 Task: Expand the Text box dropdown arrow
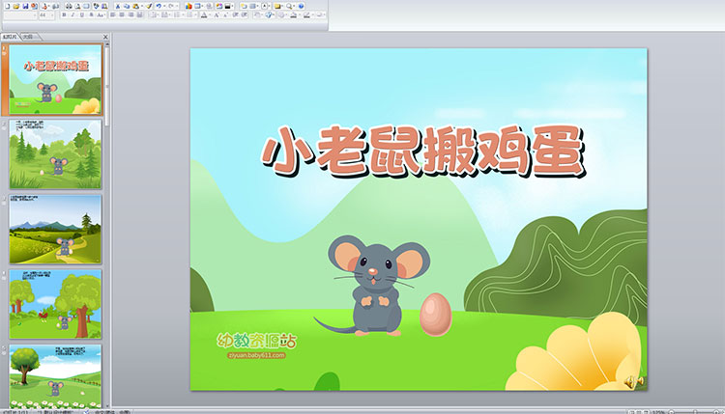point(270,6)
